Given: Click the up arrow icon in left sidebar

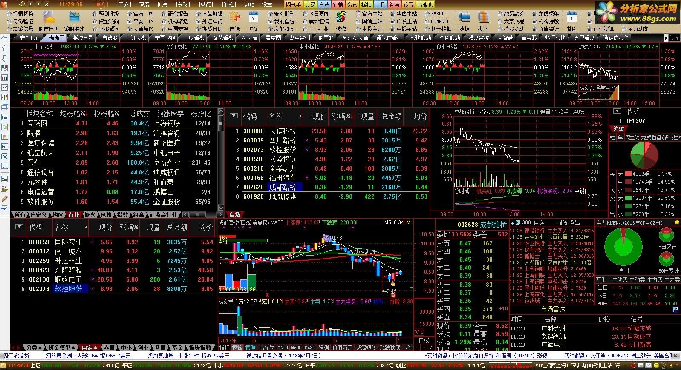Looking at the screenshot, I should [5, 48].
